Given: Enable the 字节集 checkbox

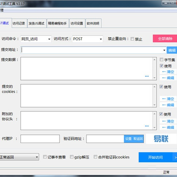Looking at the screenshot, I should (x=161, y=59).
